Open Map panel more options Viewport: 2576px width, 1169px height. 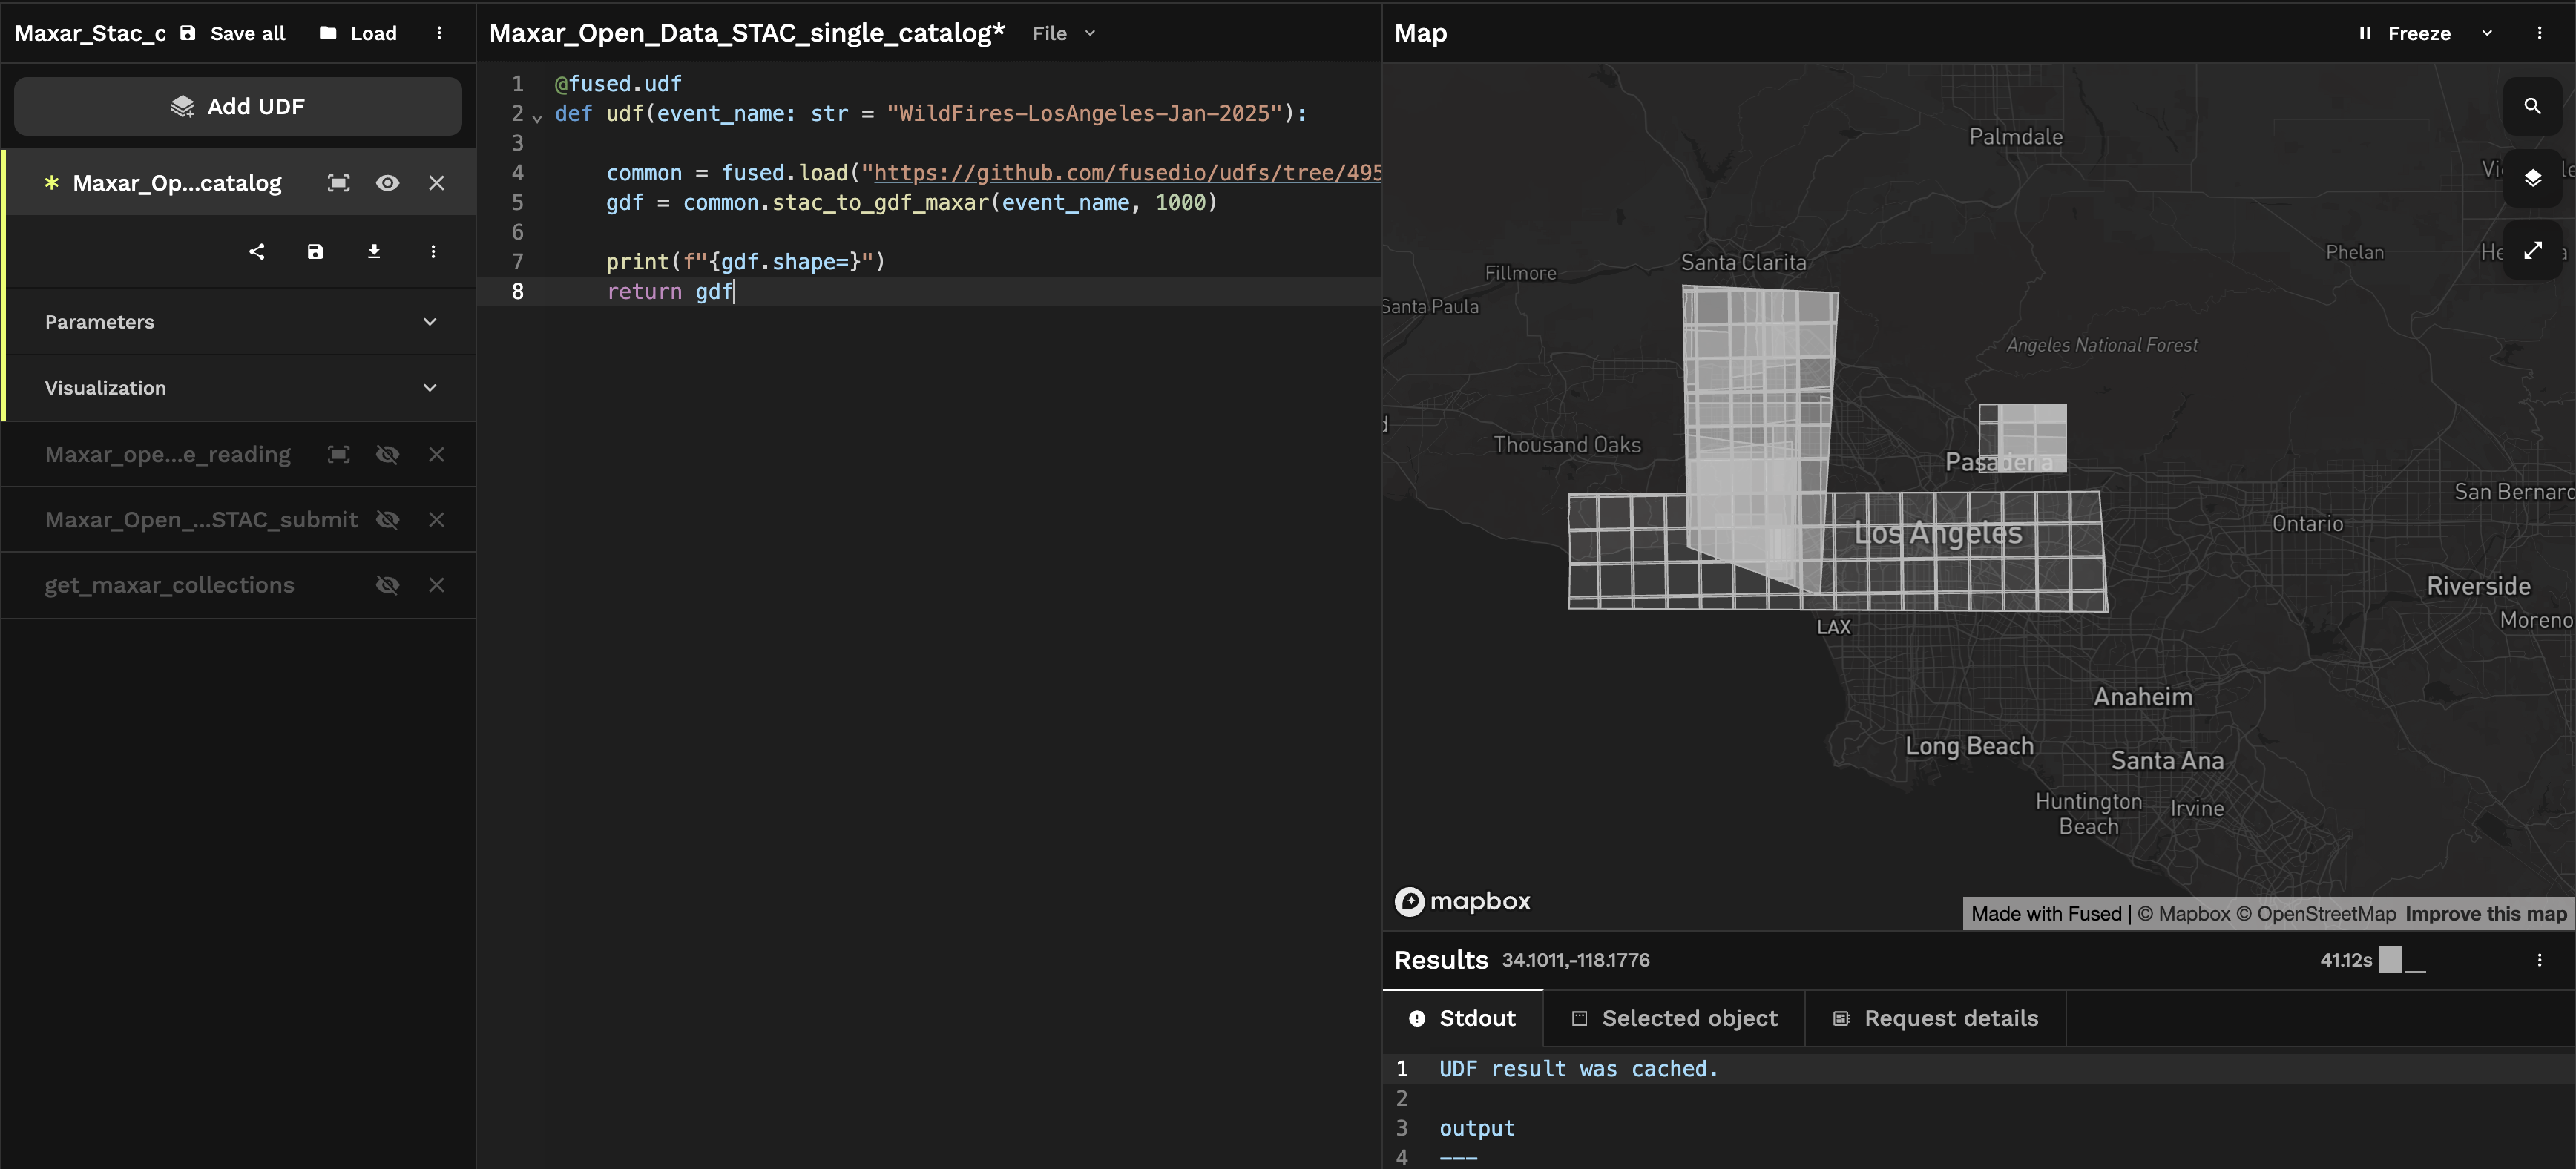click(x=2539, y=33)
